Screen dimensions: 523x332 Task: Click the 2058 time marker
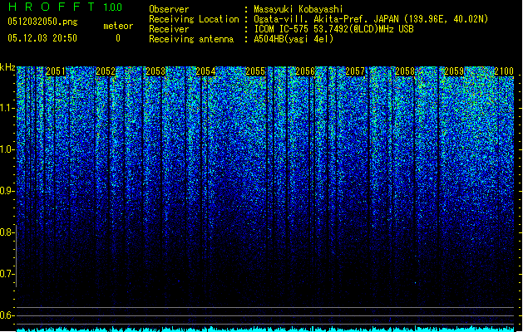click(405, 71)
